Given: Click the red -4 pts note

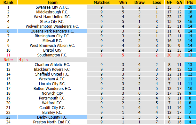Looking at the screenshot, I should coord(23,60).
